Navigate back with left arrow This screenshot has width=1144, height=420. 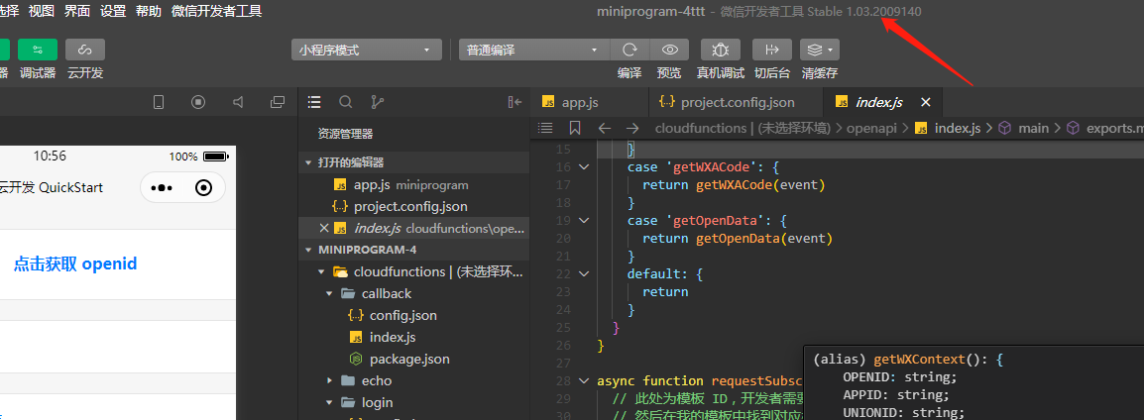604,129
